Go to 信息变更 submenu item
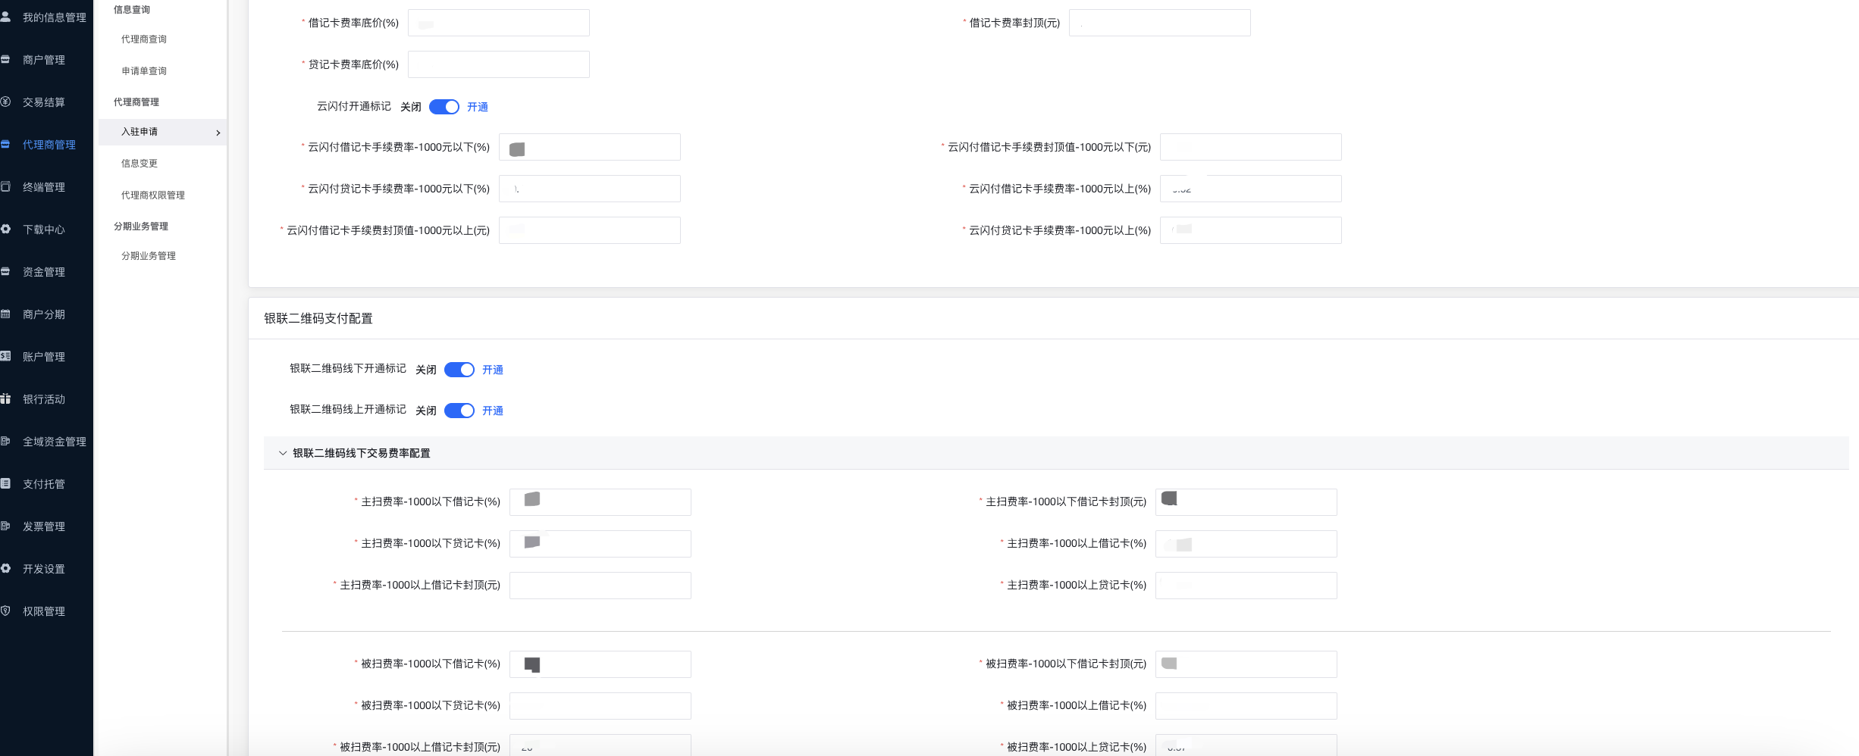Image resolution: width=1859 pixels, height=756 pixels. 140,164
